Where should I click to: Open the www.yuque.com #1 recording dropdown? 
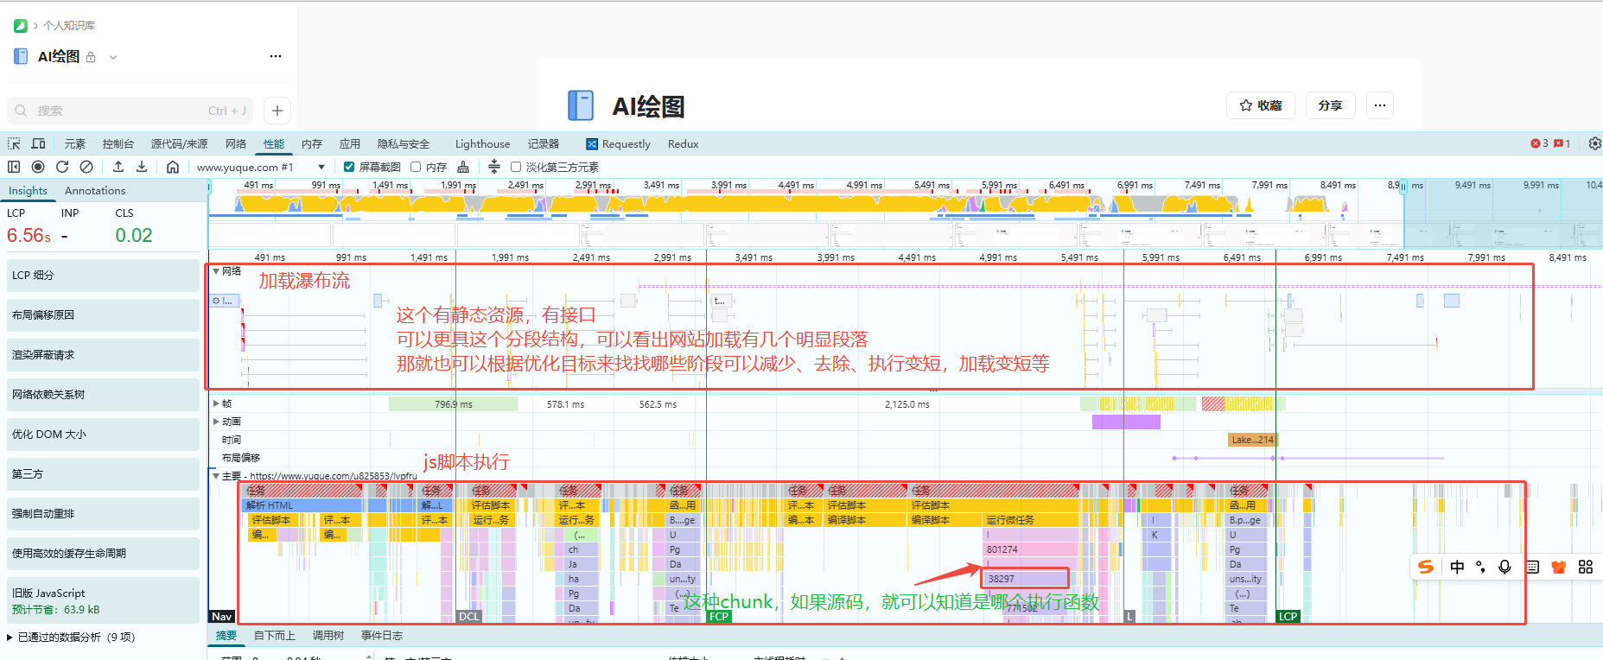click(321, 167)
